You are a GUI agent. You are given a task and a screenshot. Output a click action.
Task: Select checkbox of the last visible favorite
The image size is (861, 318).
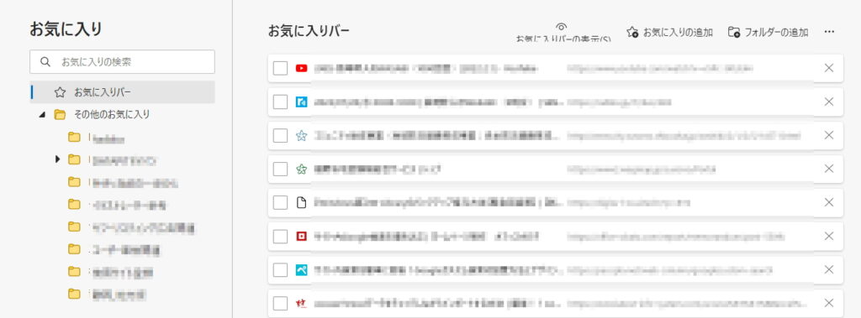(280, 303)
